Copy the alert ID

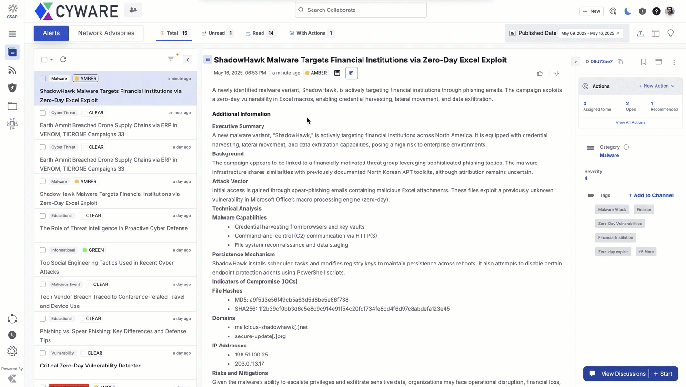pos(620,62)
